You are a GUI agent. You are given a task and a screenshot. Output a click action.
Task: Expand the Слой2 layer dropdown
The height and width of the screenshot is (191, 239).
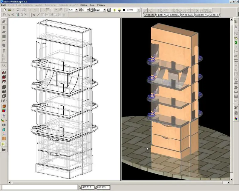[139, 10]
